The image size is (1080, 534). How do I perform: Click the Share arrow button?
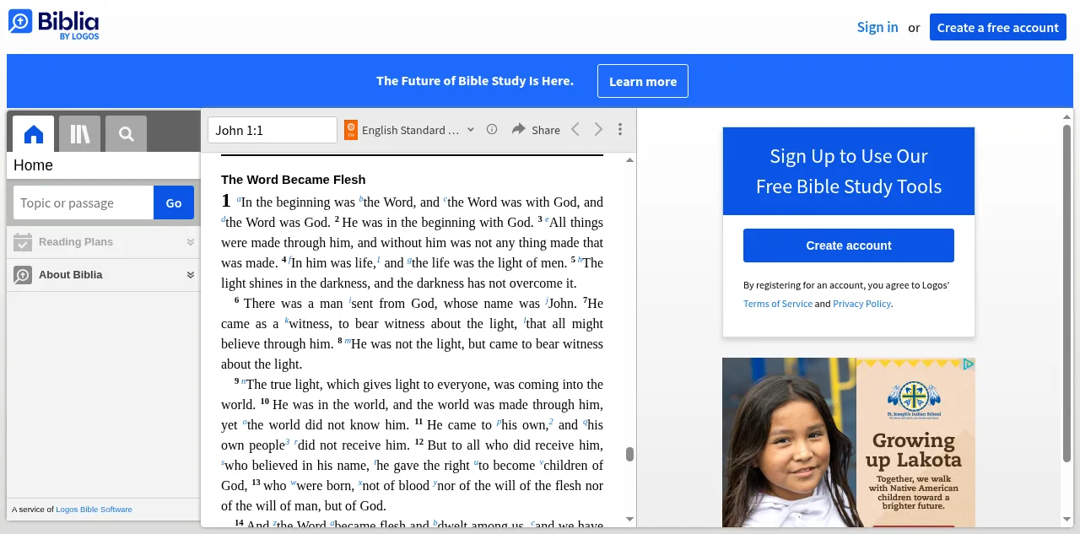(x=536, y=130)
